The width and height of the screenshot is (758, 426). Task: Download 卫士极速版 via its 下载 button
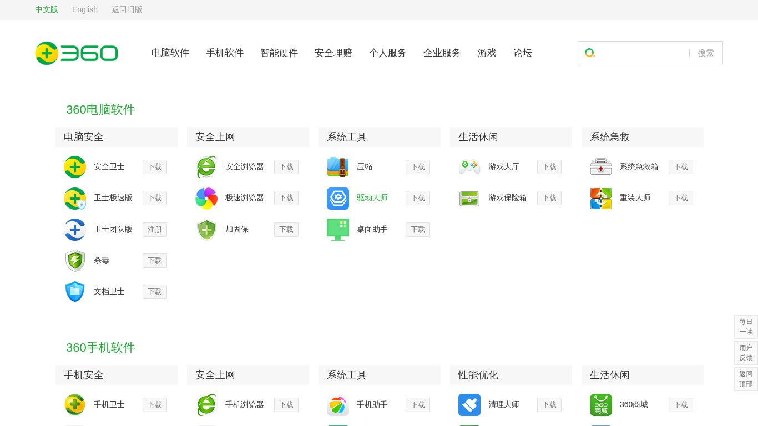point(155,198)
